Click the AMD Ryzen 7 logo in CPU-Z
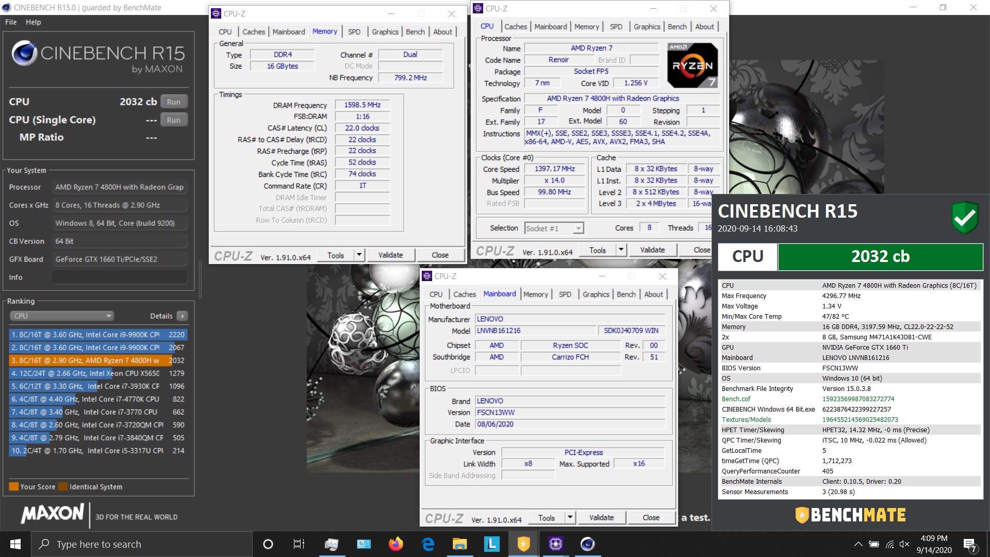Image resolution: width=990 pixels, height=557 pixels. 692,65
